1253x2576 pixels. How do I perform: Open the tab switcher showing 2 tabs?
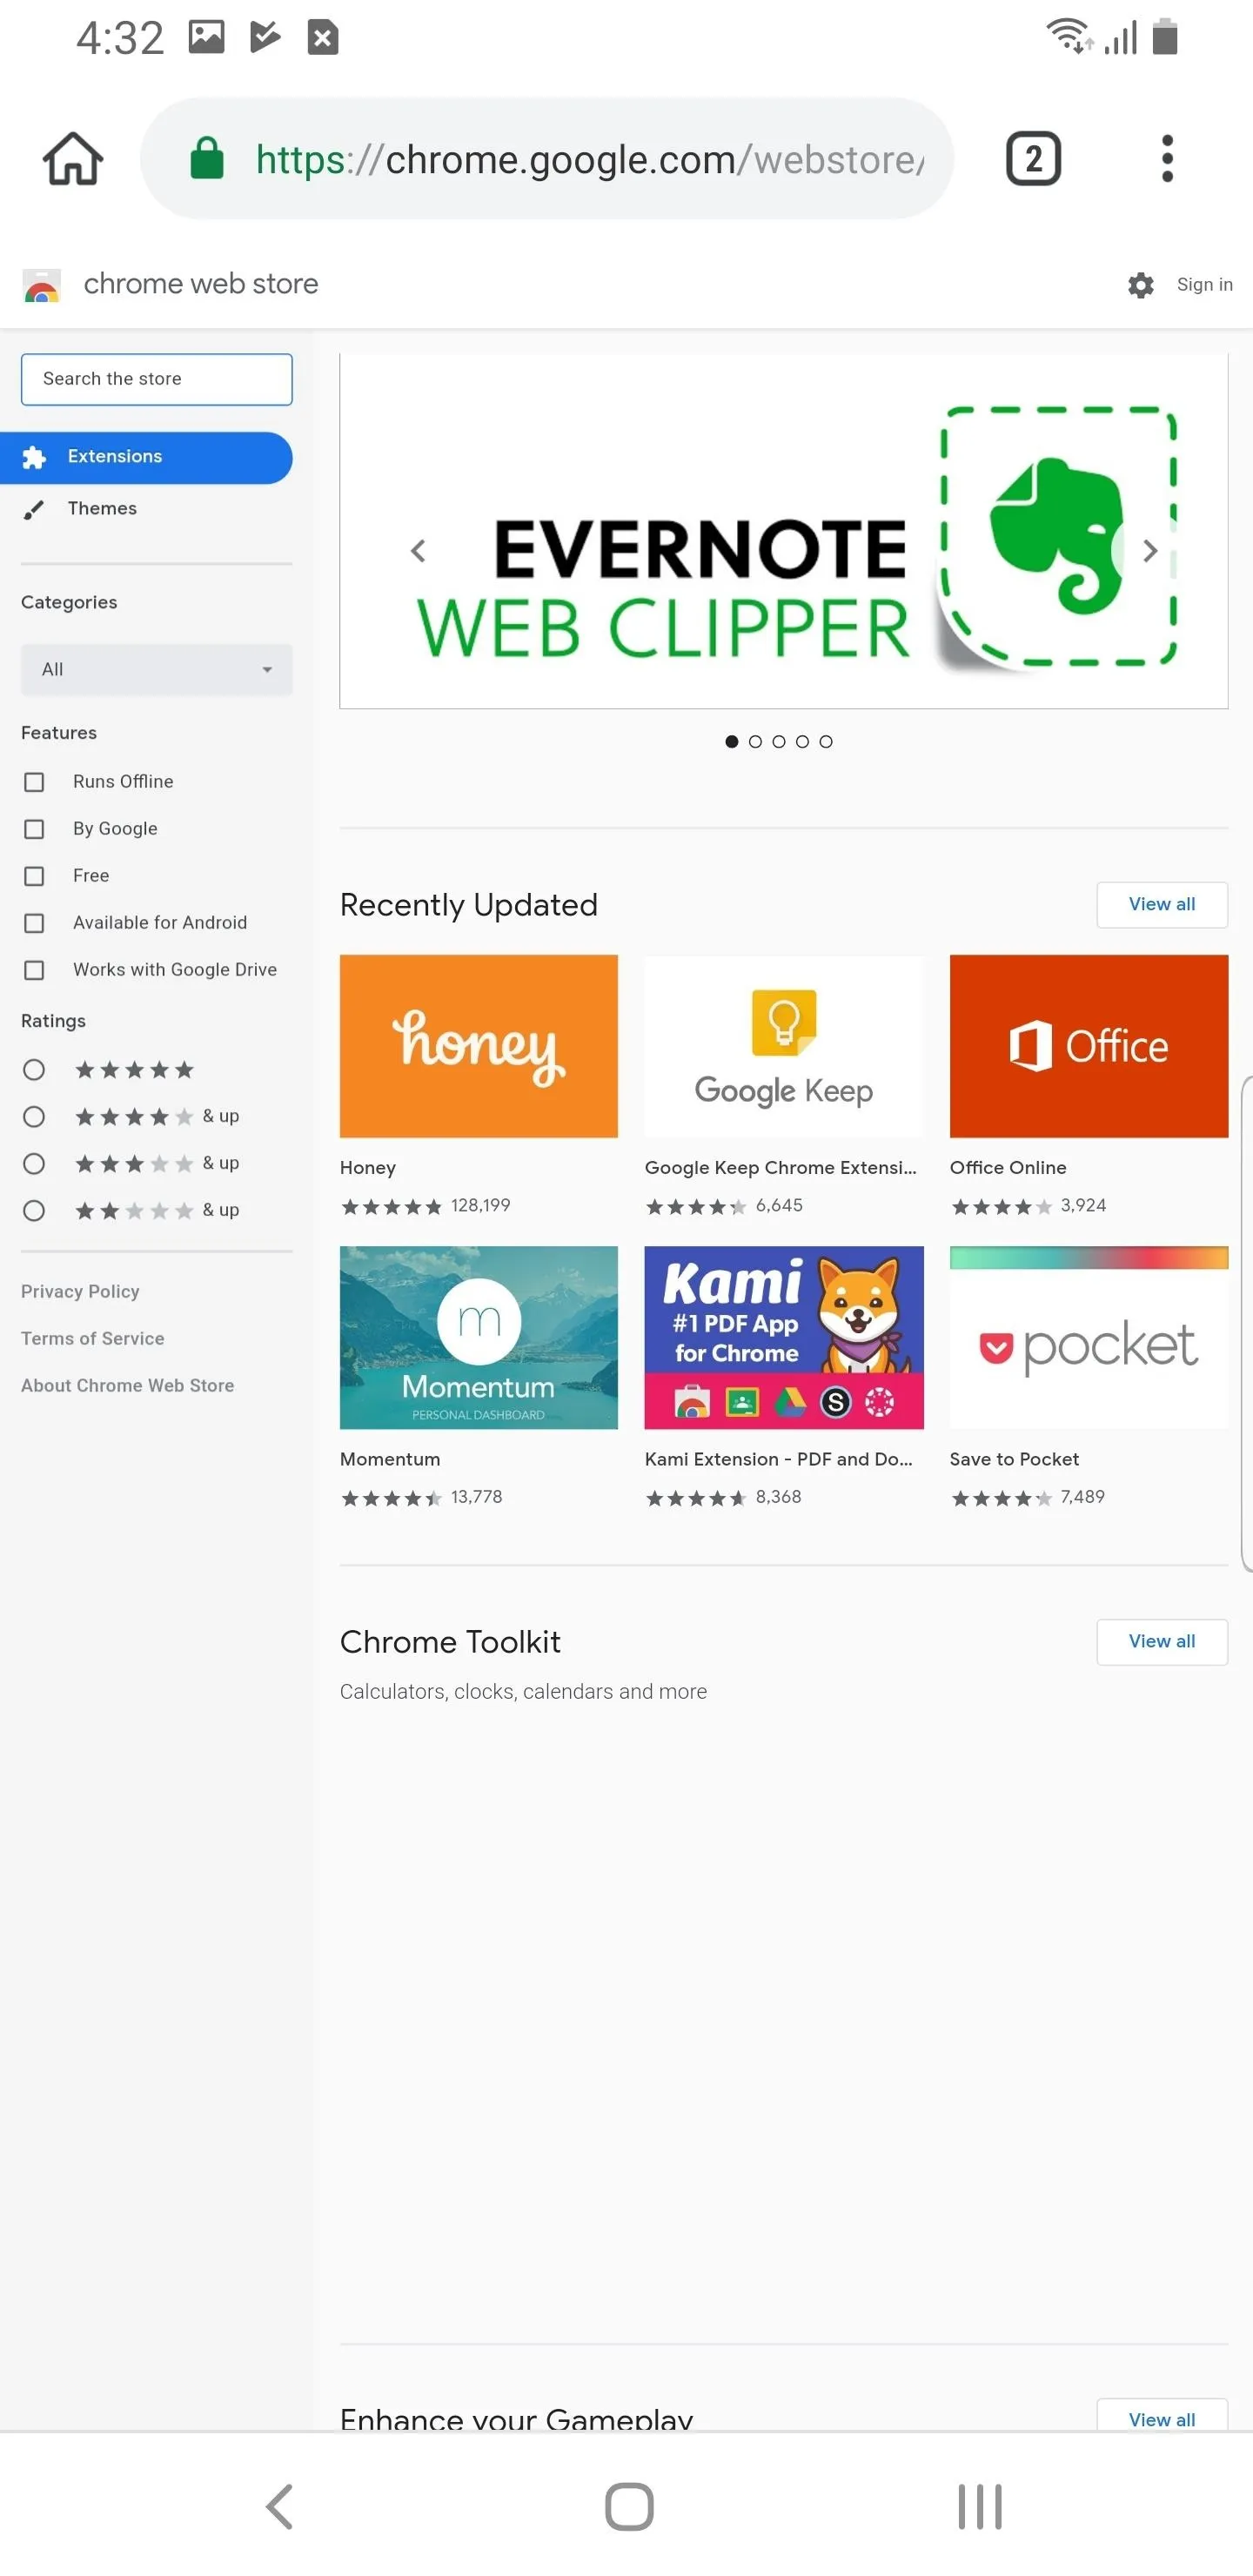[1033, 158]
